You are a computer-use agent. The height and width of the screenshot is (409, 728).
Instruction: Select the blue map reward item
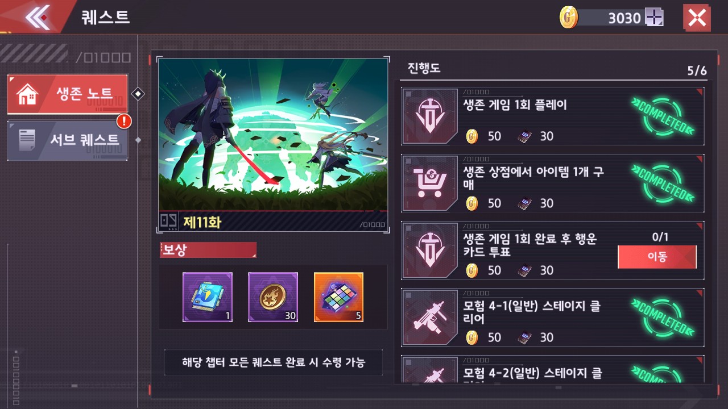pyautogui.click(x=208, y=297)
